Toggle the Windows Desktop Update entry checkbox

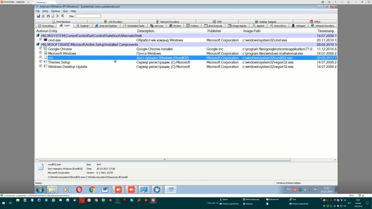pyautogui.click(x=41, y=67)
